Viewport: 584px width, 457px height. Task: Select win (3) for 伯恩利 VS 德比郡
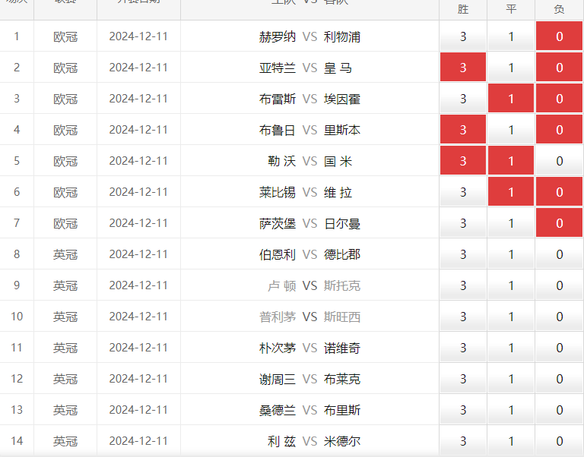tap(463, 254)
